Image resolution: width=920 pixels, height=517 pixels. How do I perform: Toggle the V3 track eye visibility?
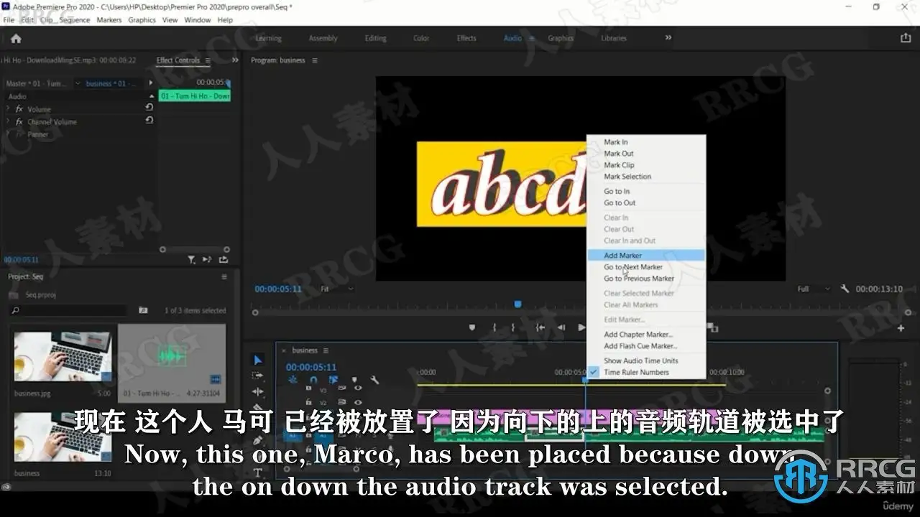tap(358, 388)
